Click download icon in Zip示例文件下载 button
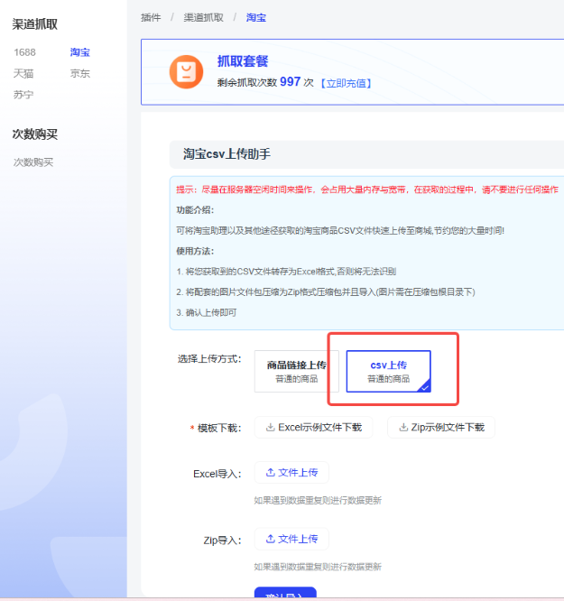Viewport: 564px width, 601px height. (x=402, y=428)
